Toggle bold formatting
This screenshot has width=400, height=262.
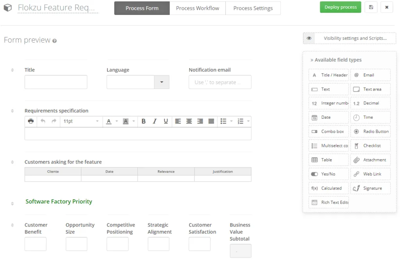pyautogui.click(x=144, y=121)
